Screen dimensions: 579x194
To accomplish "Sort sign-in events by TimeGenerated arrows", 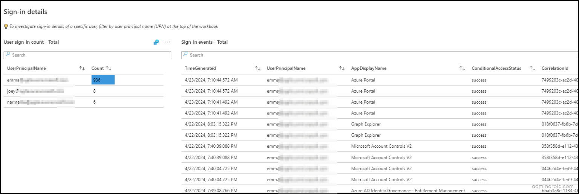I will pos(258,68).
